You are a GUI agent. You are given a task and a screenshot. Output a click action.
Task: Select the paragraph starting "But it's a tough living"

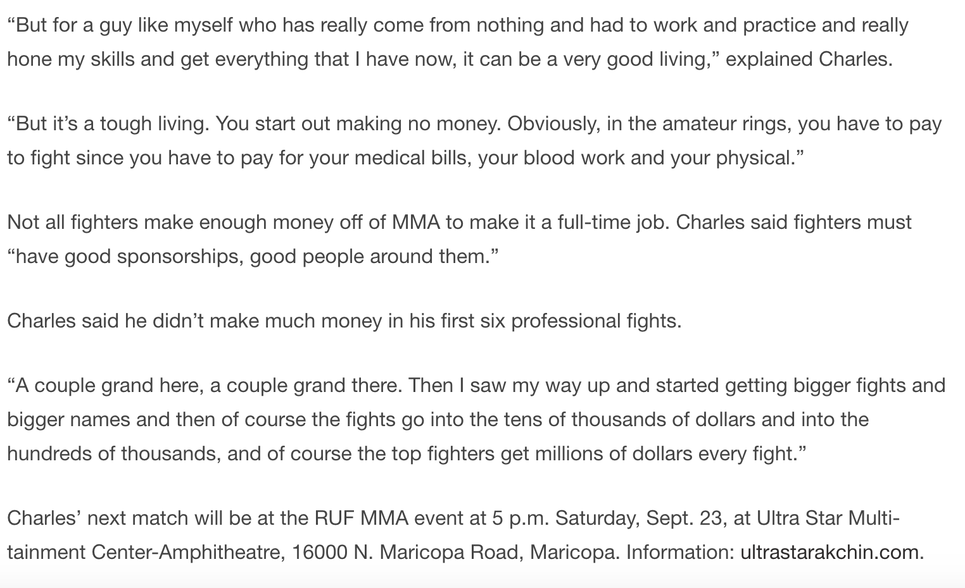click(474, 140)
